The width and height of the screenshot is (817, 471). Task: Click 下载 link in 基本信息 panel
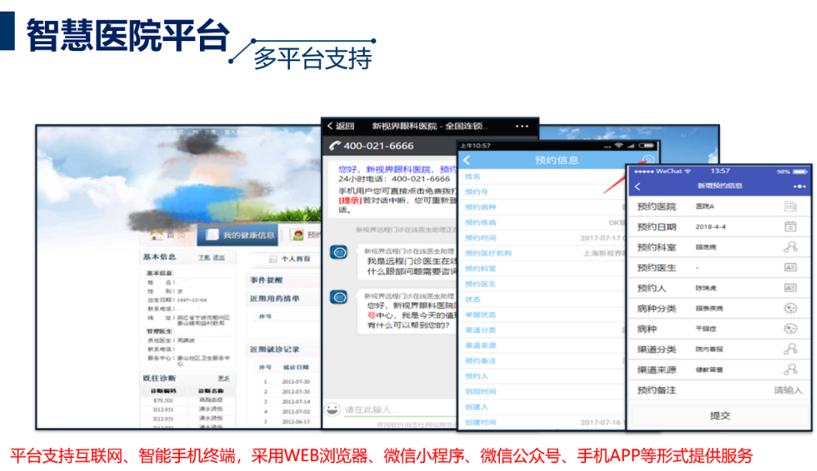click(x=205, y=258)
